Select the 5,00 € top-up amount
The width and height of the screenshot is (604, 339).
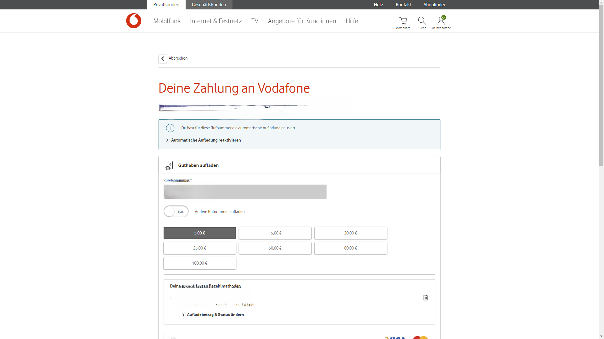point(199,233)
